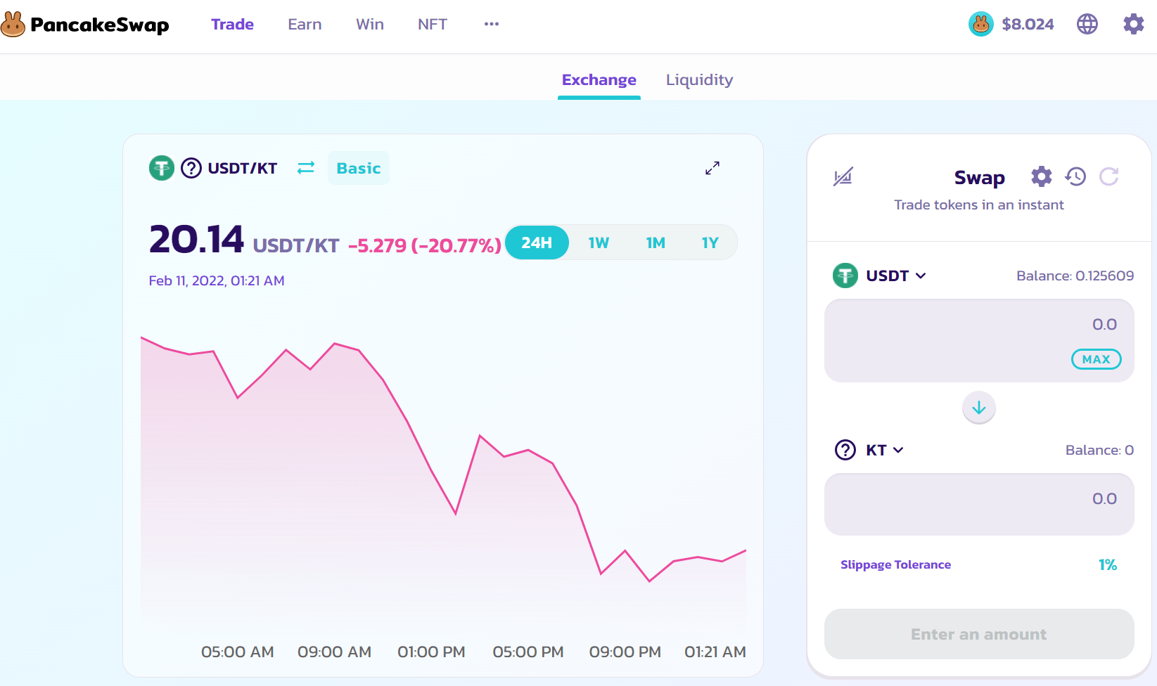The height and width of the screenshot is (686, 1157).
Task: Select the 1W chart timeframe
Action: (599, 243)
